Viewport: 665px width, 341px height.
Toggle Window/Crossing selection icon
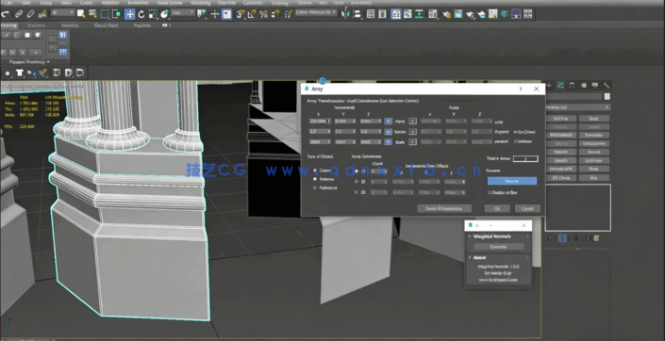click(117, 14)
